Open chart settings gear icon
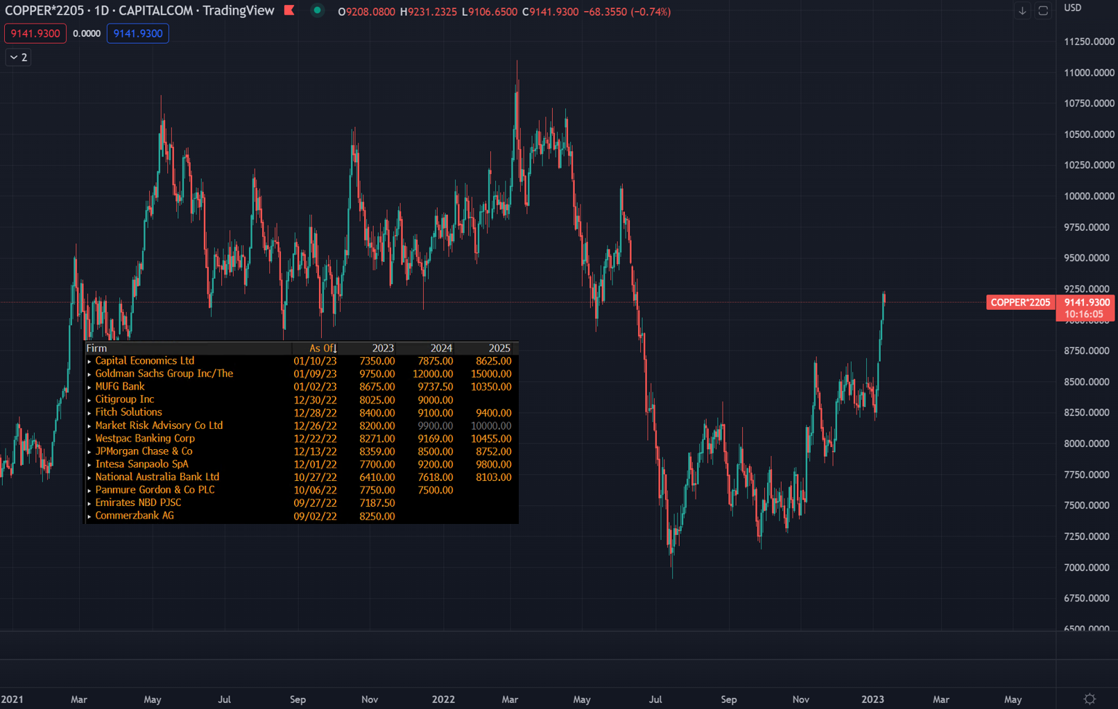The image size is (1118, 709). [x=1090, y=699]
